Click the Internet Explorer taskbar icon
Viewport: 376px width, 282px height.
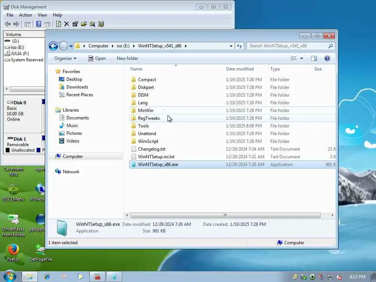47,277
